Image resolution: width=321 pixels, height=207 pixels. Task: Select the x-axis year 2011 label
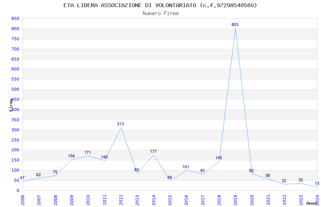[x=104, y=200]
